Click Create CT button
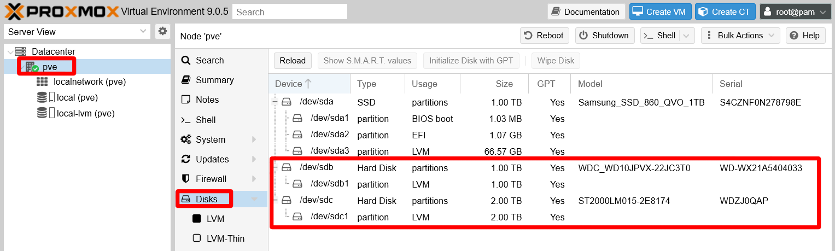Viewport: 835px width, 251px height. click(726, 11)
